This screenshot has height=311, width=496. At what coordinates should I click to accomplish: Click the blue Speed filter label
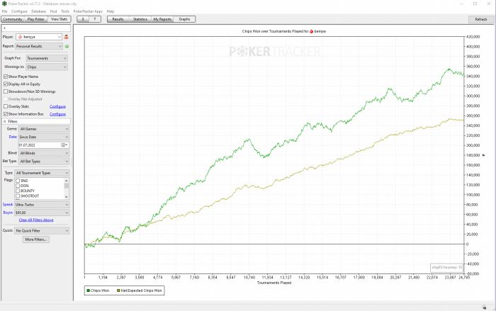[x=8, y=205]
